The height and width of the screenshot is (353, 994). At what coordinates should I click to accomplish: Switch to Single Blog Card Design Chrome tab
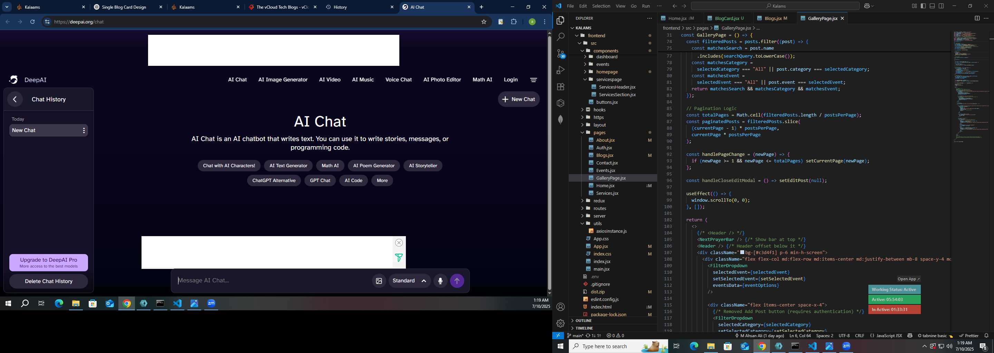128,7
